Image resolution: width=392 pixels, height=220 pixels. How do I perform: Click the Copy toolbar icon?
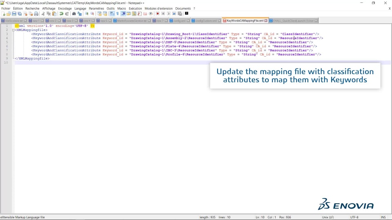[49, 14]
